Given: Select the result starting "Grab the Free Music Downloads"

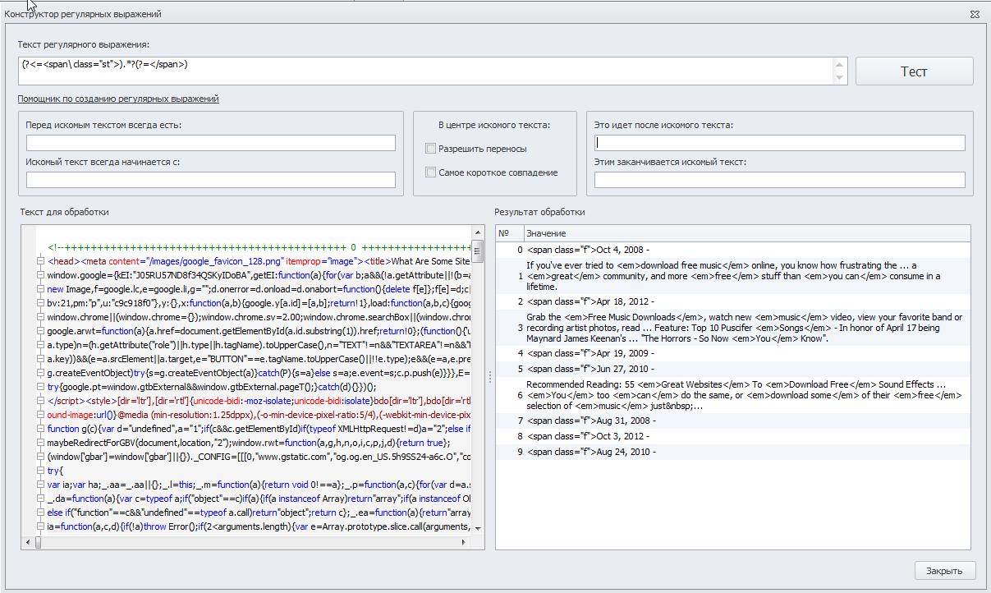Looking at the screenshot, I should (x=732, y=328).
